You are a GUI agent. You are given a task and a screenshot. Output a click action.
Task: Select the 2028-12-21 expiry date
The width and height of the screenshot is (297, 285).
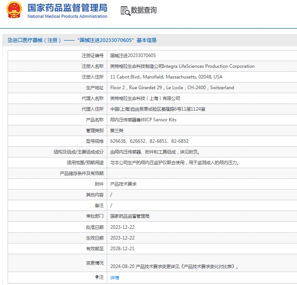[x=122, y=248]
